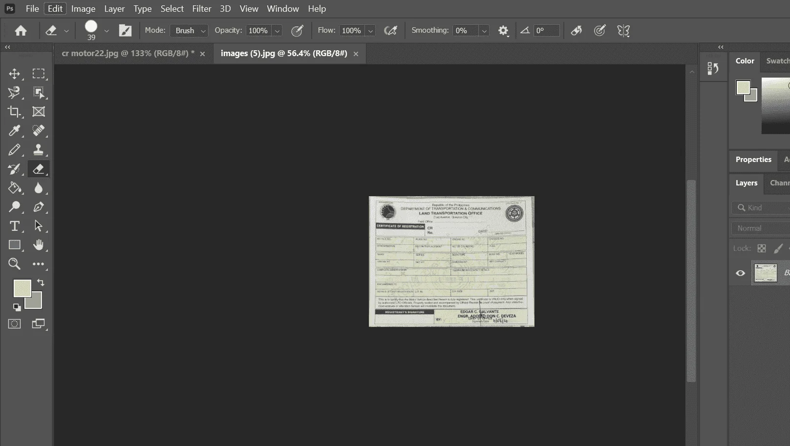Open the File menu

point(32,9)
